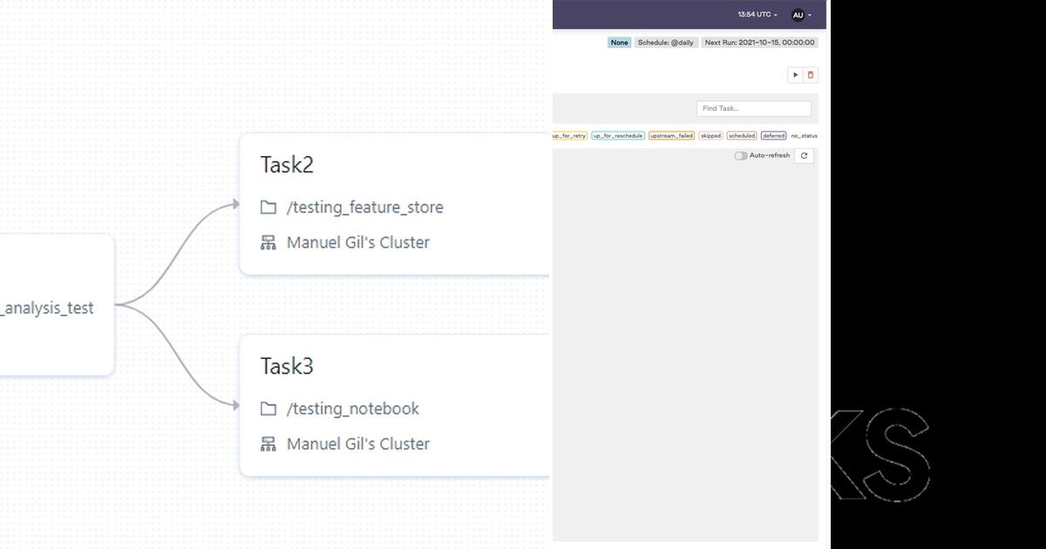
Task: Click the cluster icon in Task2
Action: click(x=268, y=242)
